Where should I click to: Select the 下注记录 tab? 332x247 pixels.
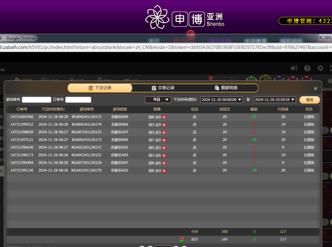(100, 88)
